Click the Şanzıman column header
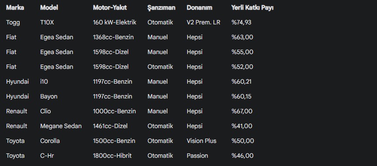Viewport: 377px width, 166px height. click(x=161, y=8)
